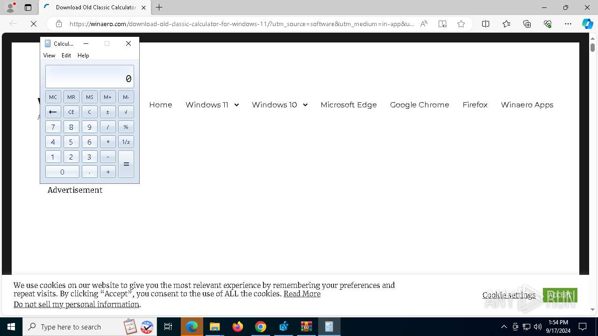Open the Microsoft Edge nav link
The height and width of the screenshot is (336, 598).
[x=349, y=105]
